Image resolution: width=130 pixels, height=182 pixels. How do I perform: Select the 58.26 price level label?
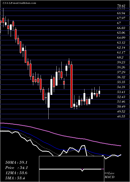[121, 67]
